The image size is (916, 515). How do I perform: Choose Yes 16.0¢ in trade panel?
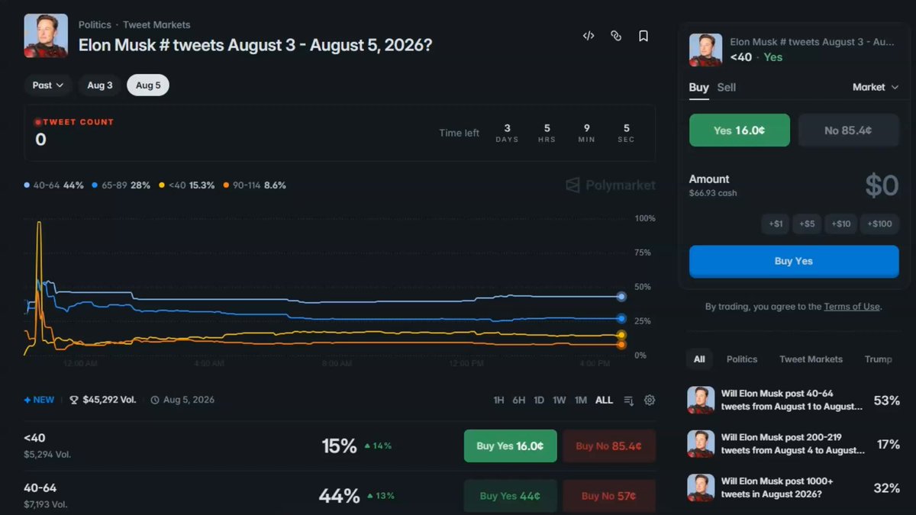pyautogui.click(x=740, y=130)
